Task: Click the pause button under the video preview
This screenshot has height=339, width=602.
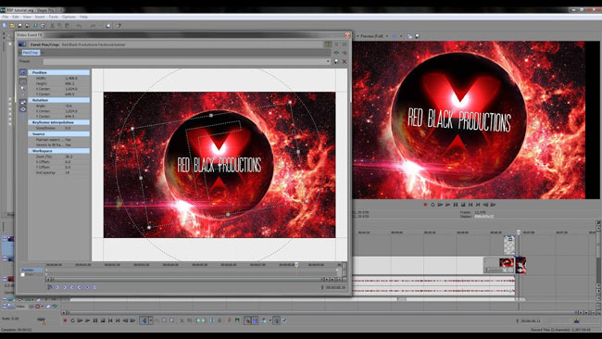Action: point(456,205)
